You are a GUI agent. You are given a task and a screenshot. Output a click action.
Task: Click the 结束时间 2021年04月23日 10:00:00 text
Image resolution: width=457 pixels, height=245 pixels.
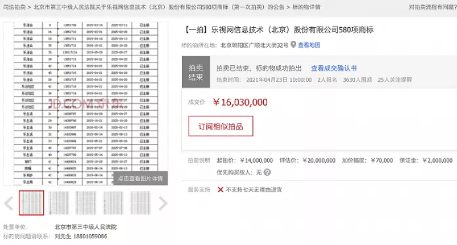point(264,80)
